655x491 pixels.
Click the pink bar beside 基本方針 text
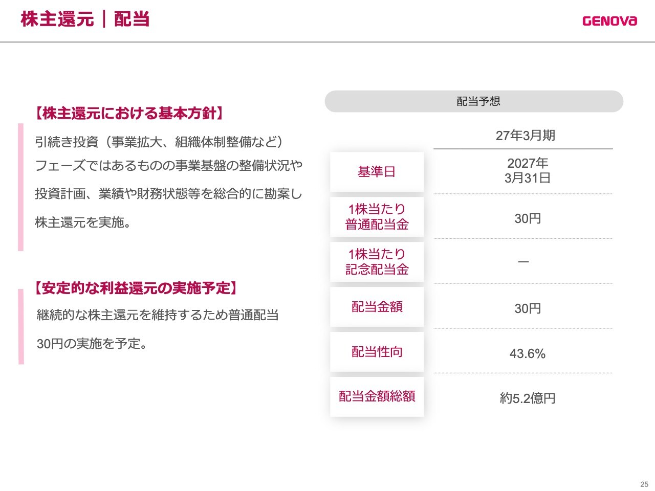click(x=21, y=187)
